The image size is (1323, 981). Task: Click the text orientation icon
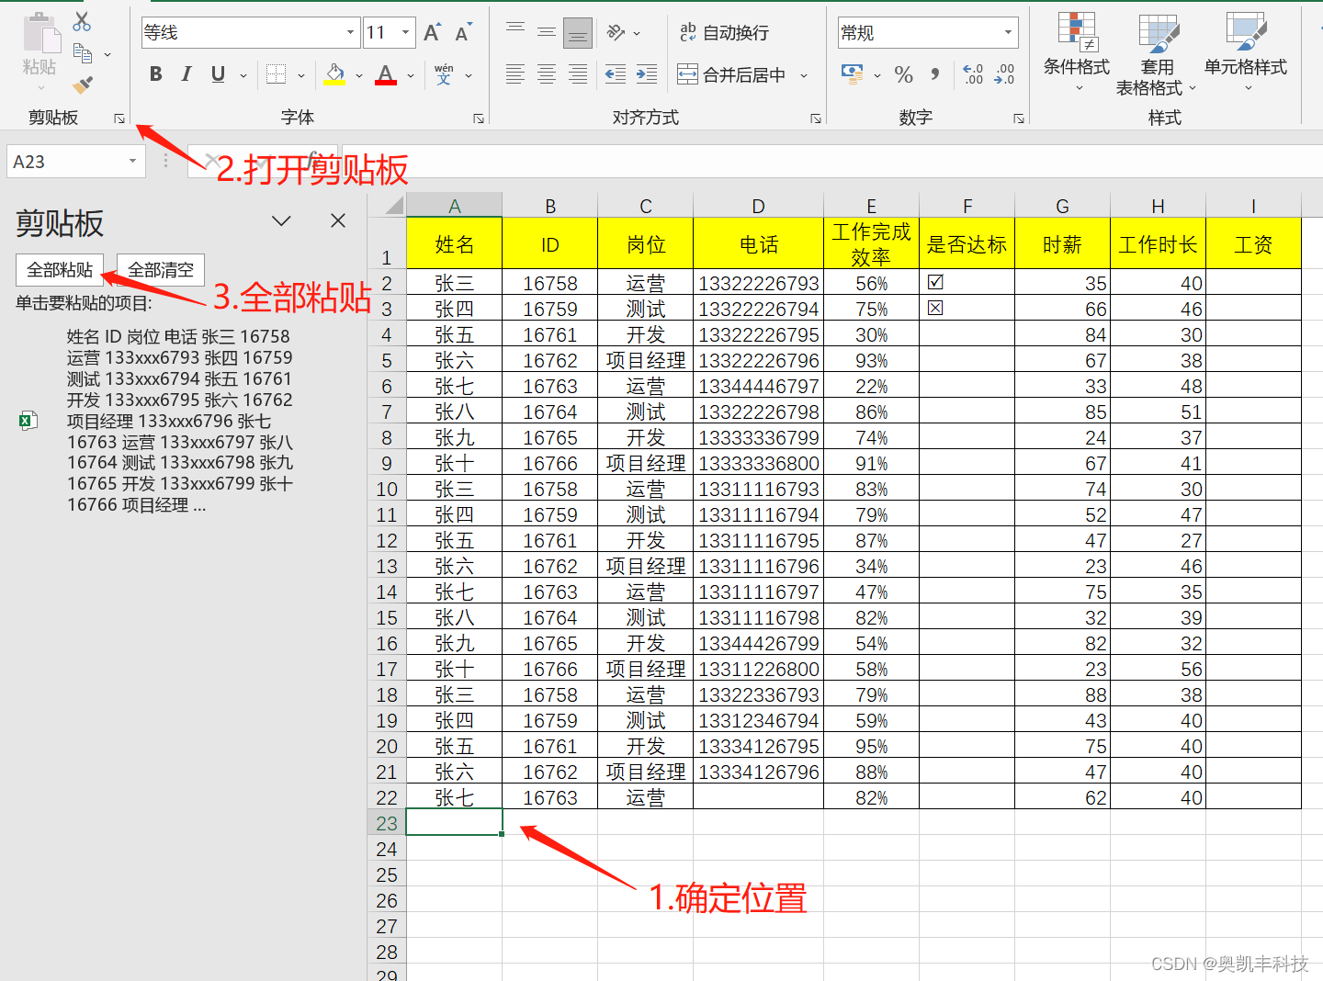[616, 33]
